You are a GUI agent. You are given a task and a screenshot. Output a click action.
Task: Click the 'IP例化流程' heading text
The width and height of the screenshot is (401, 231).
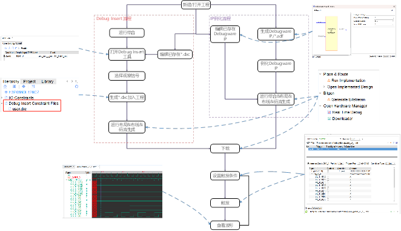(220, 19)
